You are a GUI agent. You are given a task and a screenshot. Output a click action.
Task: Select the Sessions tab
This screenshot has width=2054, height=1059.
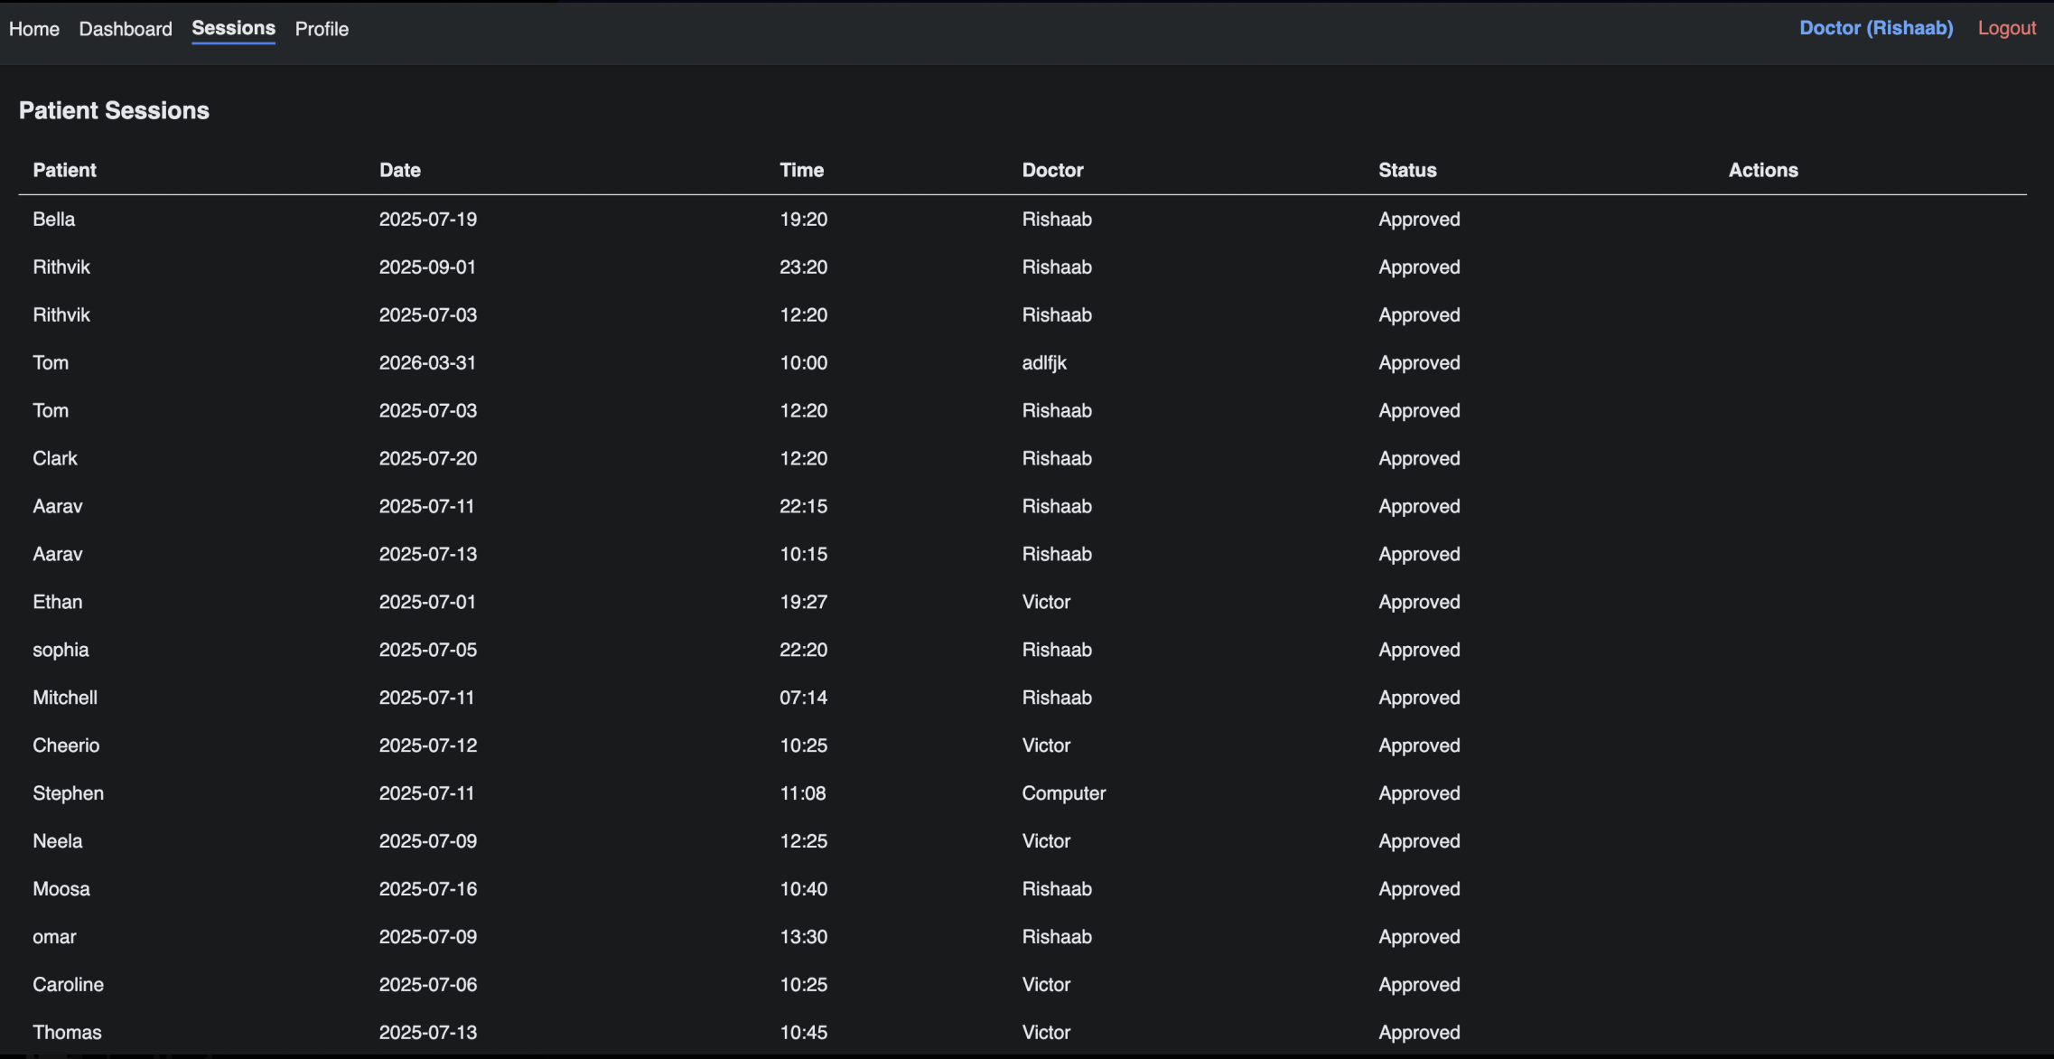(x=233, y=28)
